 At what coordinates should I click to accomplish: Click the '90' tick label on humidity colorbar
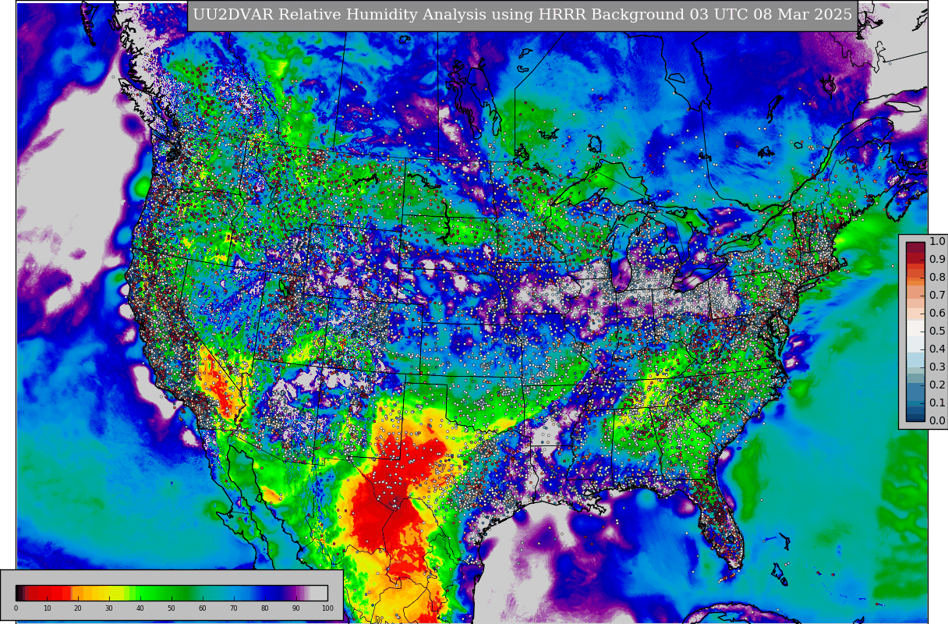click(x=296, y=608)
